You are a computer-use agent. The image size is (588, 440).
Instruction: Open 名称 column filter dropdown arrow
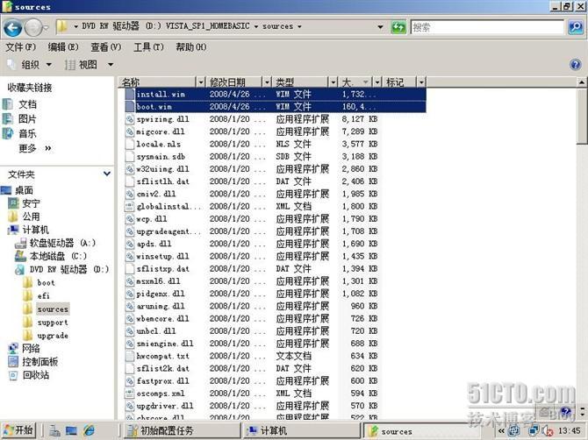tap(201, 82)
